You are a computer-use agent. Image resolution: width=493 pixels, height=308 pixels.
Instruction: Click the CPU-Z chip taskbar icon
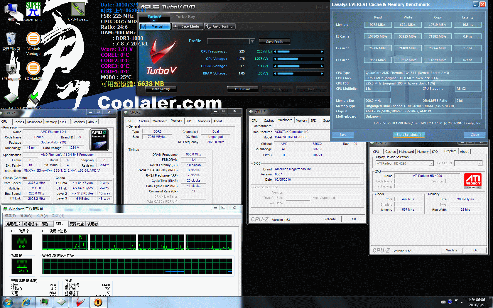(62, 302)
